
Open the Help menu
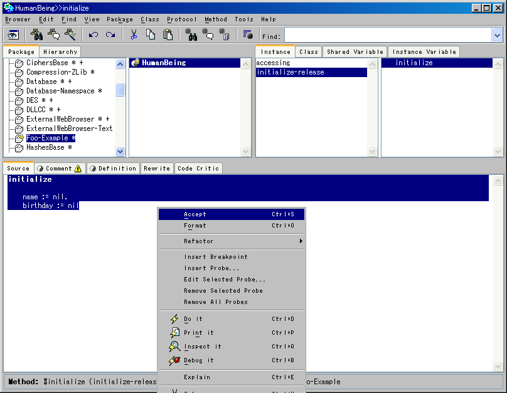click(269, 19)
